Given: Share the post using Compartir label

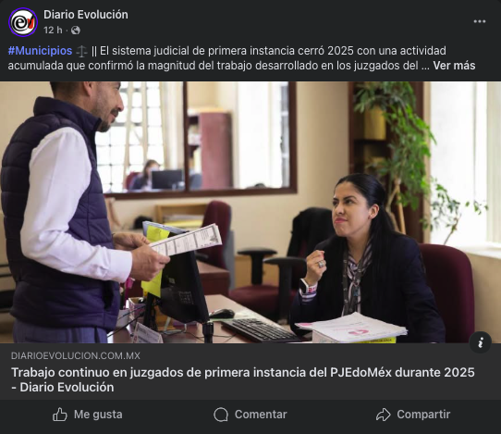Looking at the screenshot, I should pos(423,415).
